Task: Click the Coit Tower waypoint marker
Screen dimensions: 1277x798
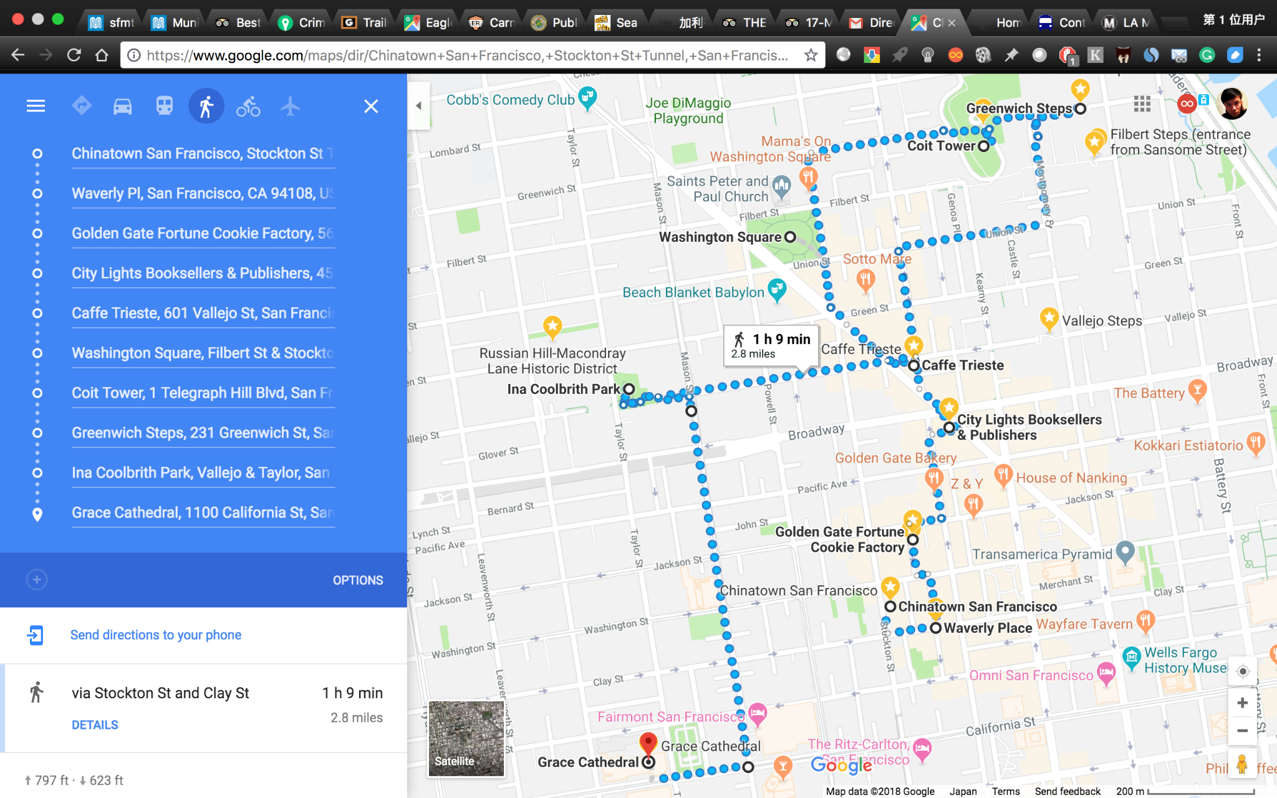Action: [983, 146]
